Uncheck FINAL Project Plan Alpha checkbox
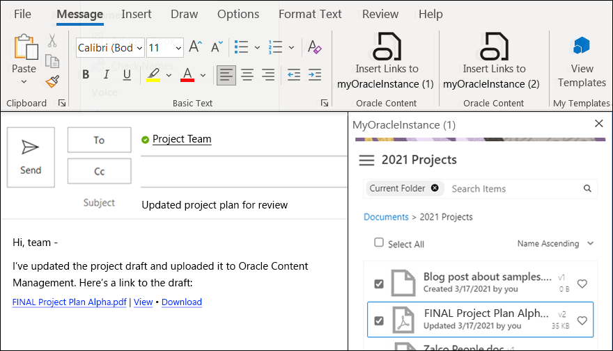 (379, 320)
